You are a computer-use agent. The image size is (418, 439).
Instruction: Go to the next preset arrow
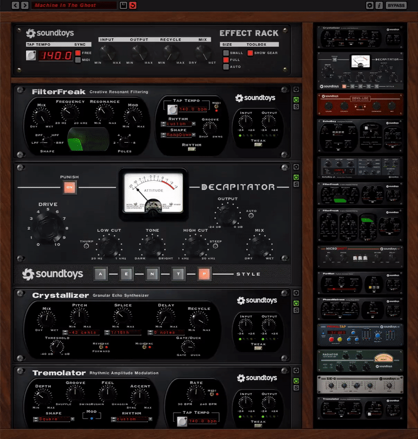point(25,5)
